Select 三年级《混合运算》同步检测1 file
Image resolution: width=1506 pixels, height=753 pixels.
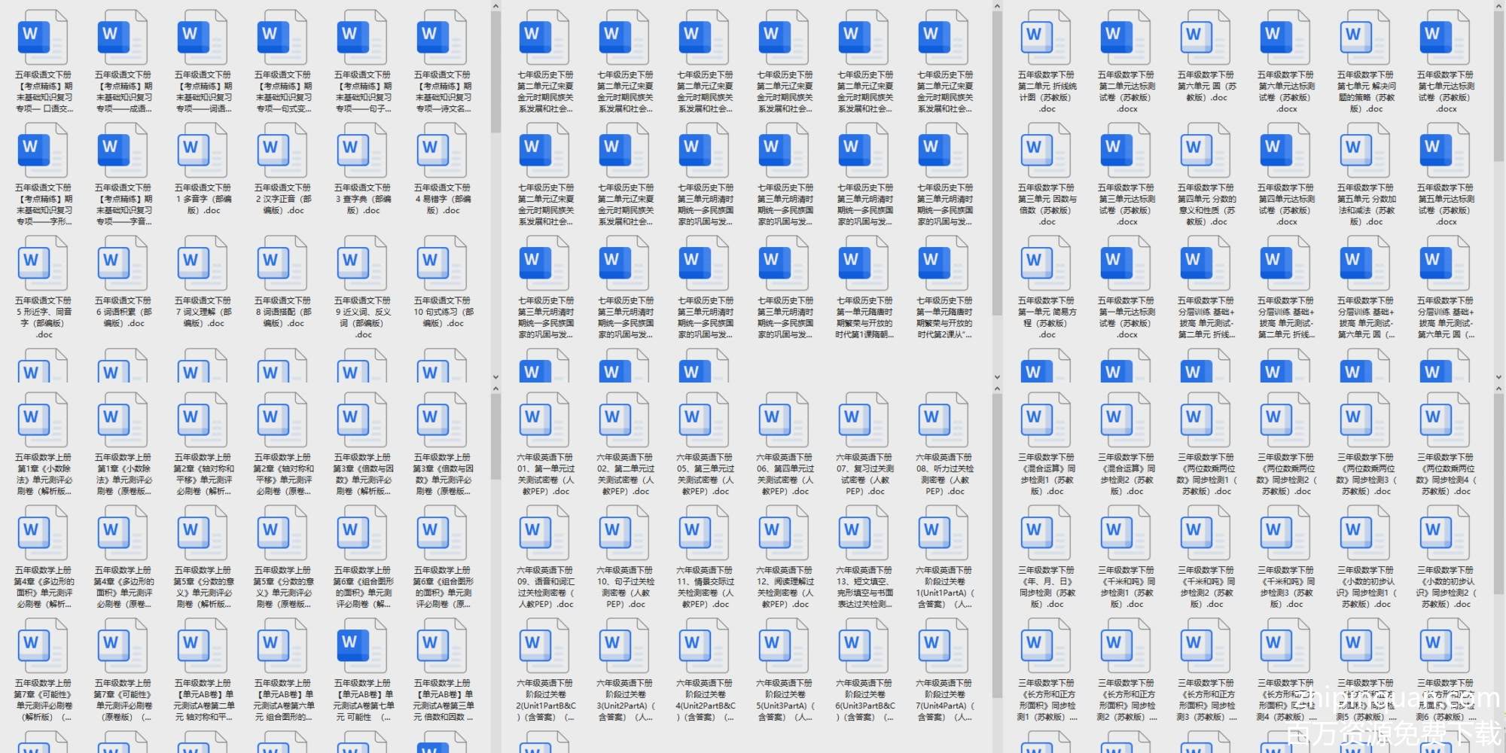[1047, 420]
